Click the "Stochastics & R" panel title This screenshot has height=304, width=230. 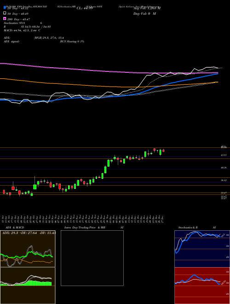click(x=188, y=228)
